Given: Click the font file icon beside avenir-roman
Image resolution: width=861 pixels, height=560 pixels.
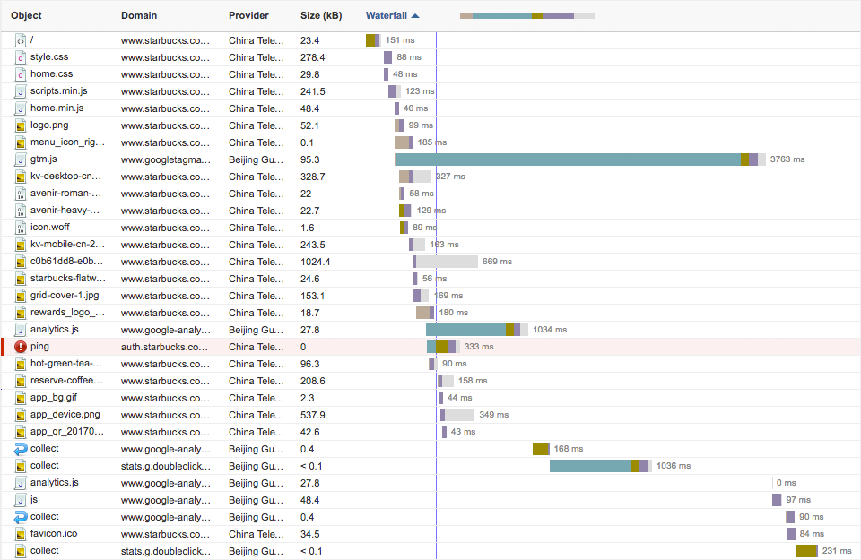Looking at the screenshot, I should [21, 194].
